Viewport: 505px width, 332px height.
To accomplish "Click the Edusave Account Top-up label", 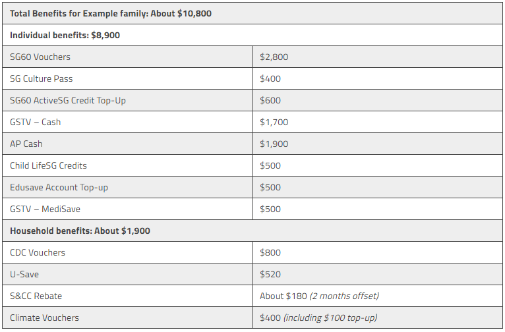I will pos(59,187).
